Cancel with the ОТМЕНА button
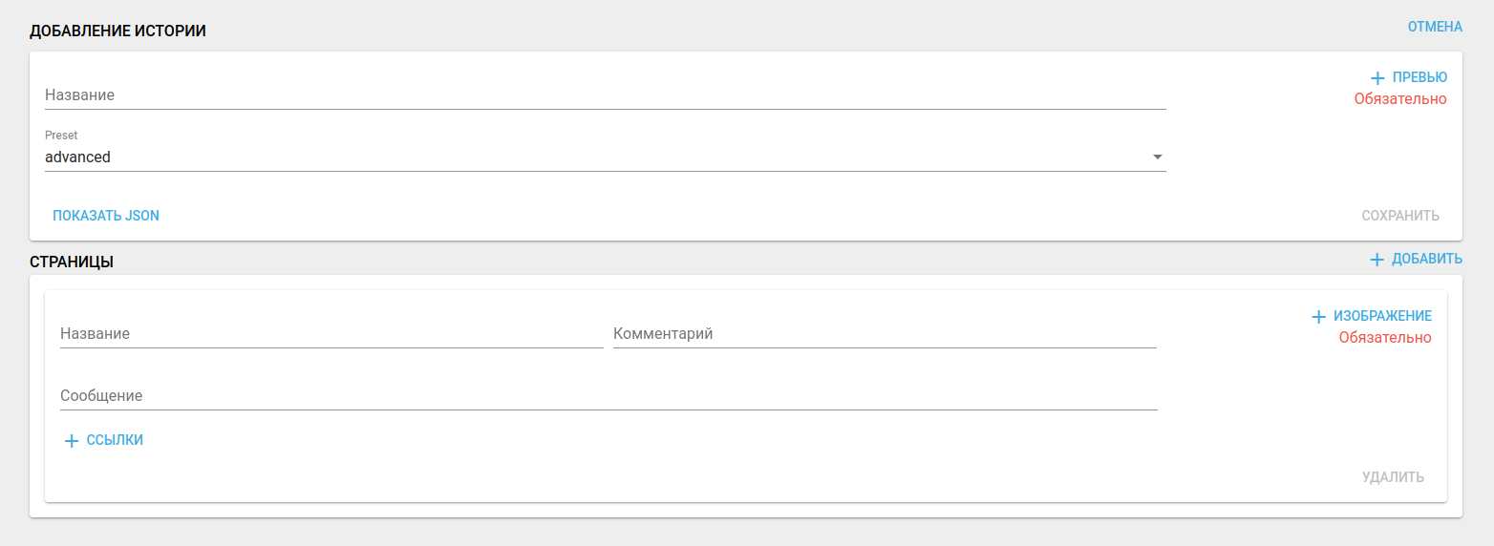This screenshot has height=546, width=1494. tap(1435, 27)
